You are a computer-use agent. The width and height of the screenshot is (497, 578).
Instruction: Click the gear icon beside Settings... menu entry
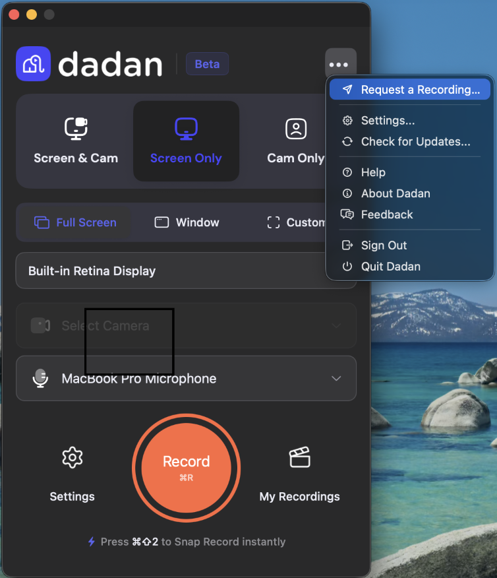(347, 121)
